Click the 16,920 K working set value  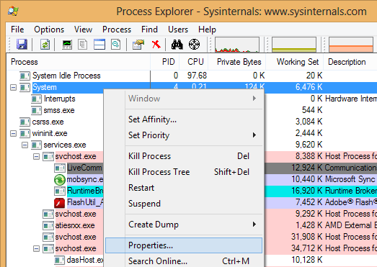coord(307,191)
